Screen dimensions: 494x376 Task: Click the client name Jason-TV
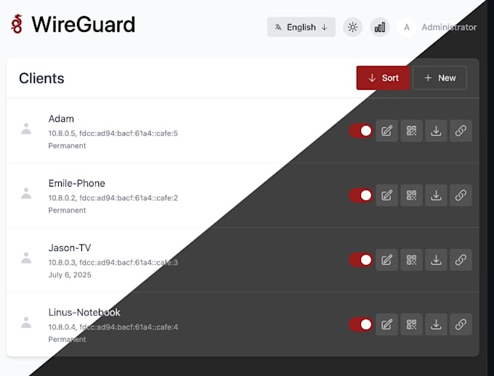click(70, 248)
